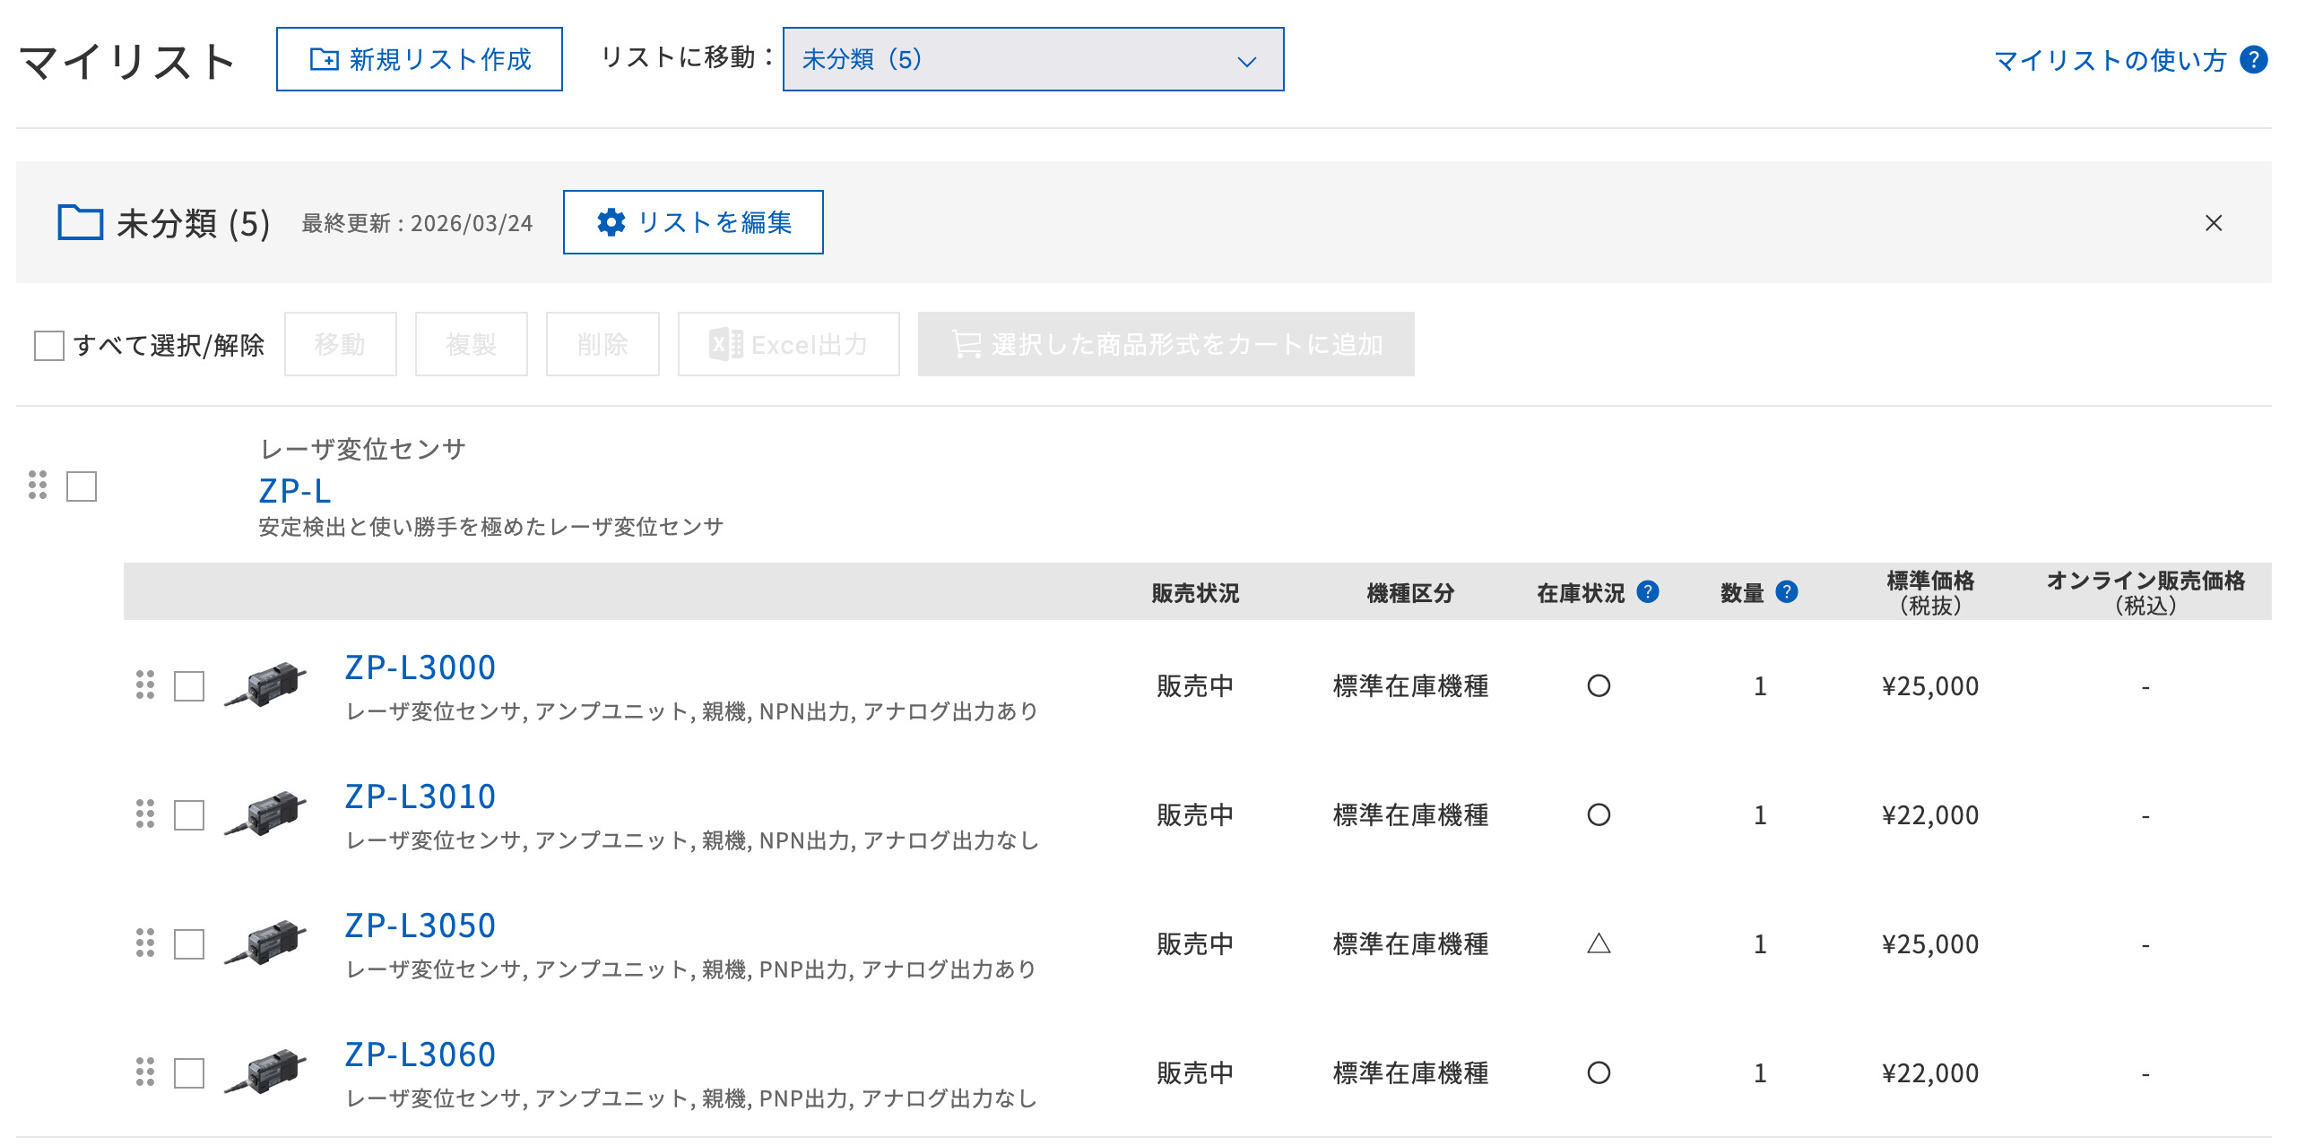Click the question icon next to マイリストの使い方
This screenshot has height=1145, width=2297.
2253,59
